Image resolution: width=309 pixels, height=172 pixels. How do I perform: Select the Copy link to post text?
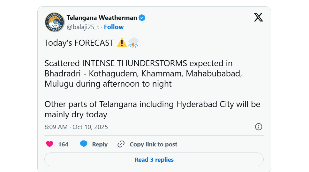pos(153,145)
